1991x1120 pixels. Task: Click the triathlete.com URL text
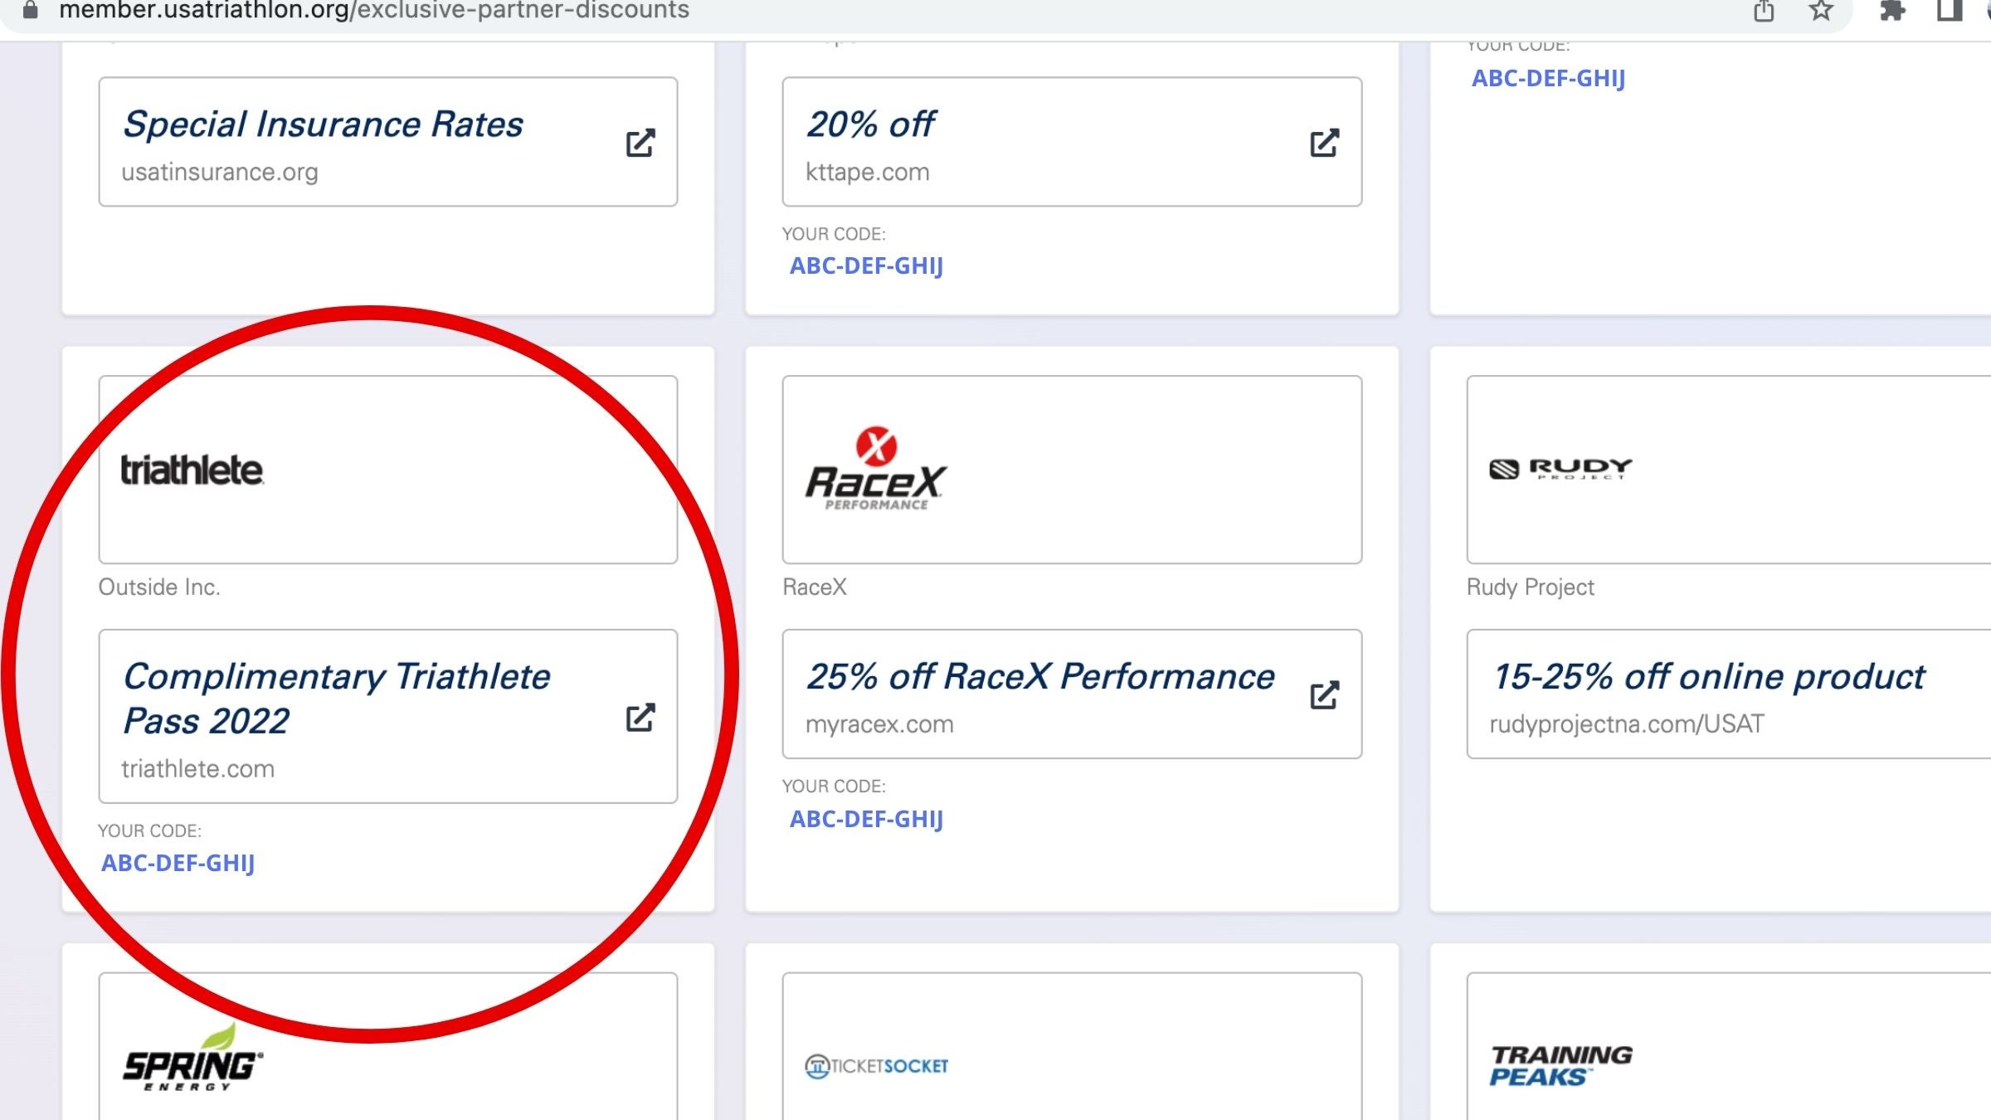coord(197,768)
